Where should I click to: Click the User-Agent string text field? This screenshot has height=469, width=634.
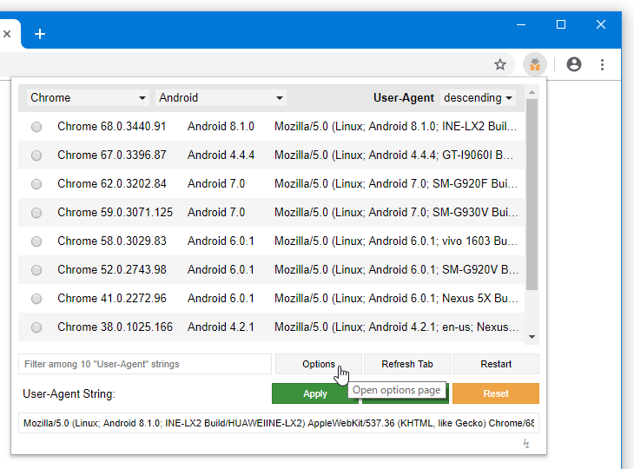click(279, 423)
